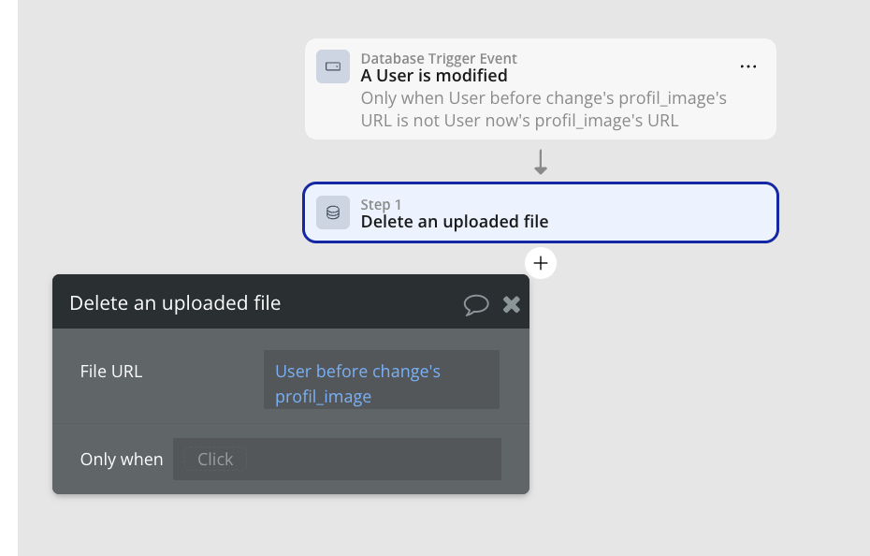Click the Only when label in panel
Viewport: 870px width, 556px height.
[x=122, y=460]
